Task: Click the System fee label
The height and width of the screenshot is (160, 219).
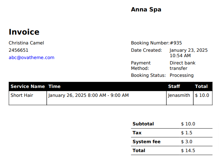Action: coord(147,142)
